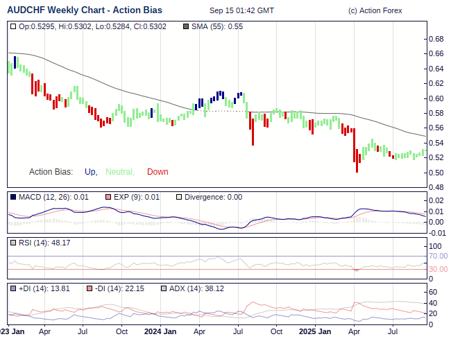Click the 'Up' Action Bias label
The width and height of the screenshot is (451, 339).
point(90,172)
